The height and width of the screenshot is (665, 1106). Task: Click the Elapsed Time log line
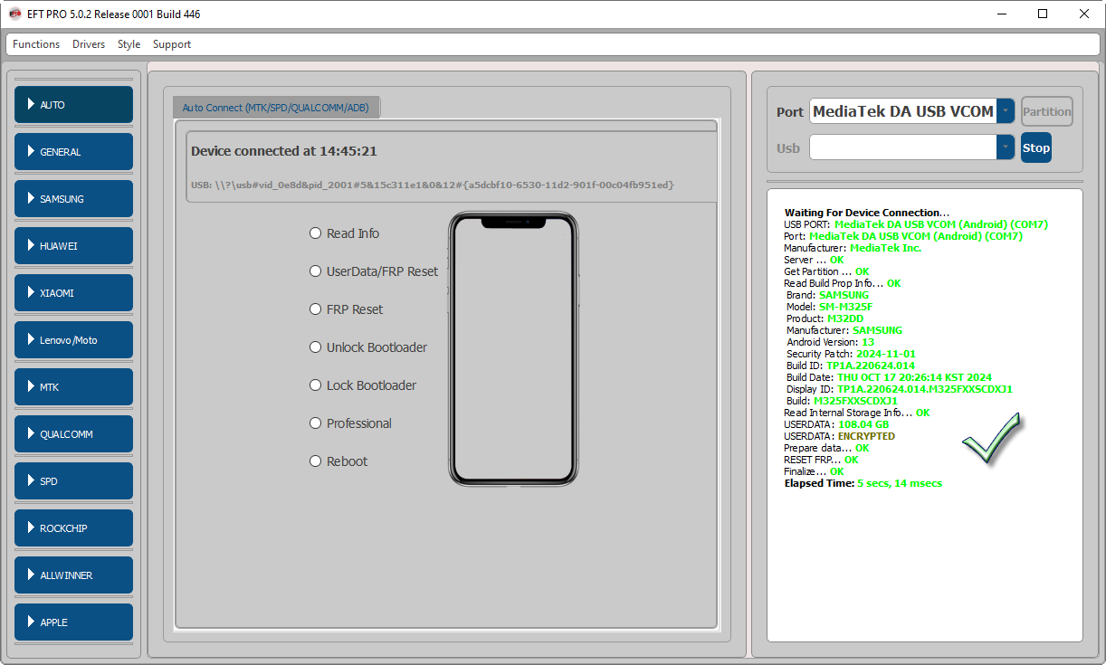[863, 483]
